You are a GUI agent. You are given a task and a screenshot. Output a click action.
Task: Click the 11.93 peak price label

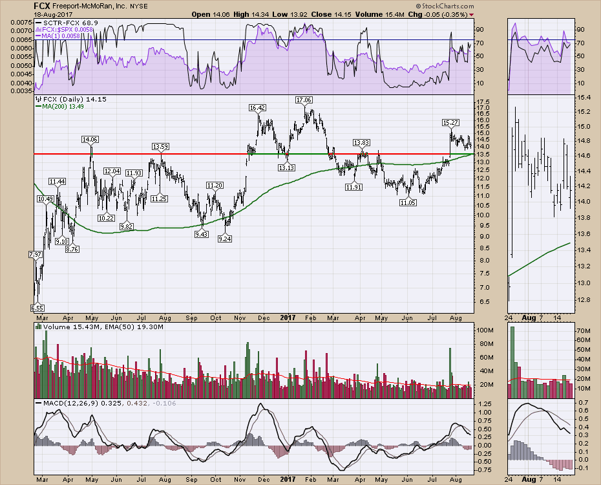pyautogui.click(x=134, y=173)
